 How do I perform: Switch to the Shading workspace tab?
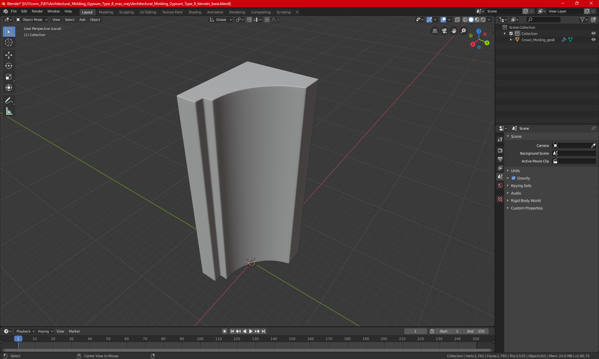(195, 12)
